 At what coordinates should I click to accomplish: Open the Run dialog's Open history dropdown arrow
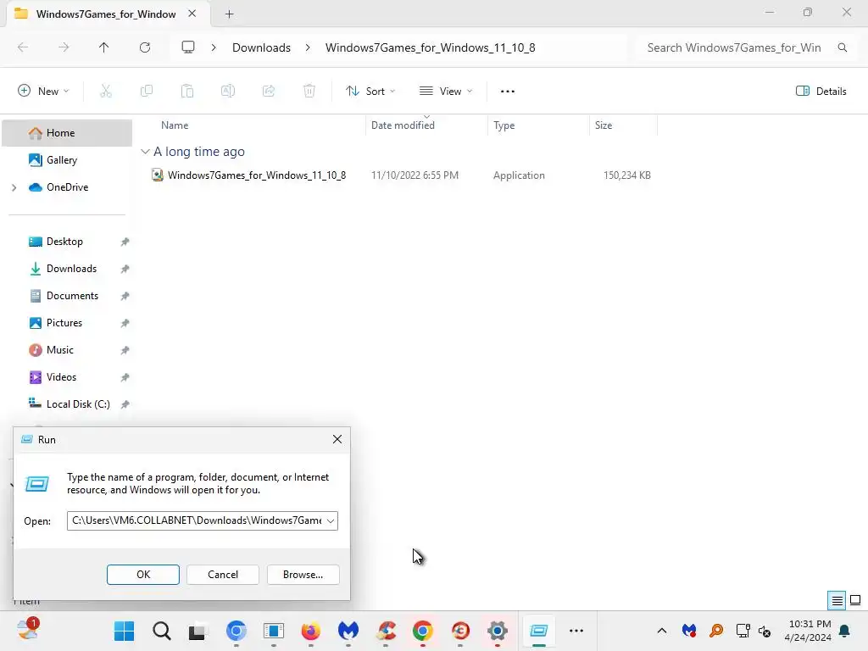tap(331, 521)
